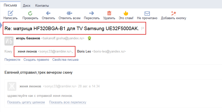The width and height of the screenshot is (222, 112).
Task: Toggle the importance flag beside the subject
Action: (x=143, y=29)
